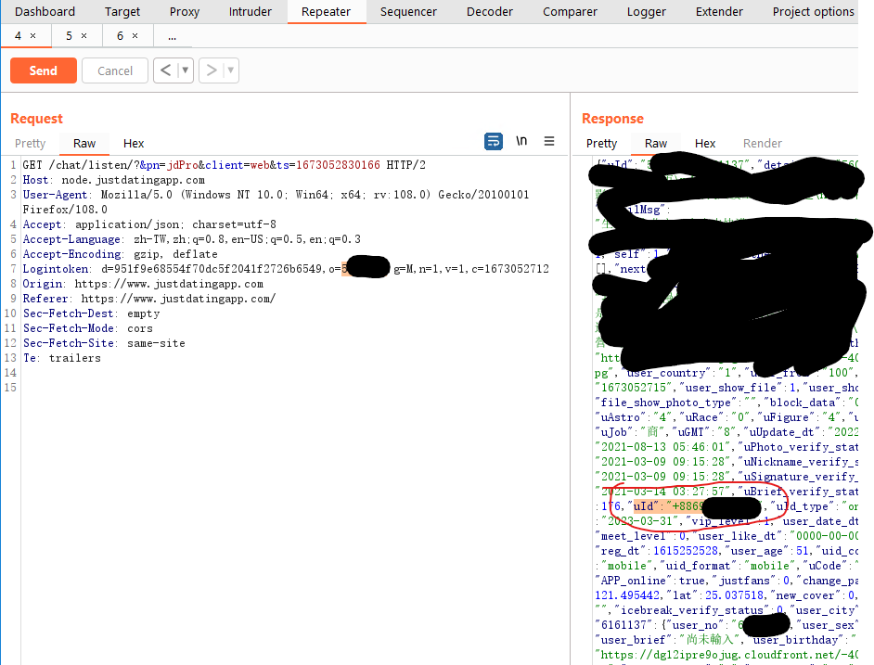The height and width of the screenshot is (665, 874).
Task: Switch Response view to Raw
Action: pyautogui.click(x=656, y=143)
